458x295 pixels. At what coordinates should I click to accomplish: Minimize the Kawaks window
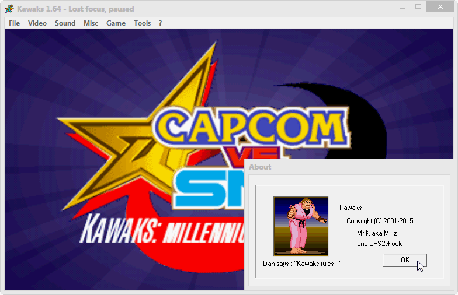(x=403, y=7)
